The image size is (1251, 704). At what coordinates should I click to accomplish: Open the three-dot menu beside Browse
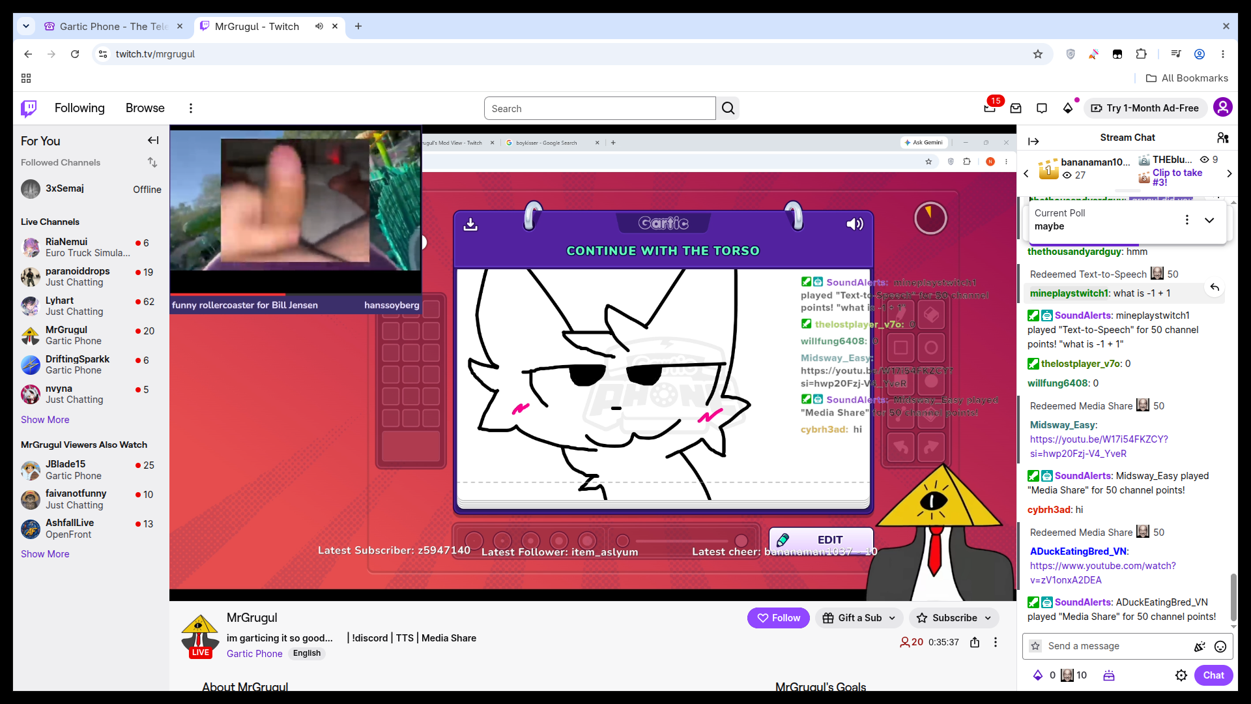(191, 108)
